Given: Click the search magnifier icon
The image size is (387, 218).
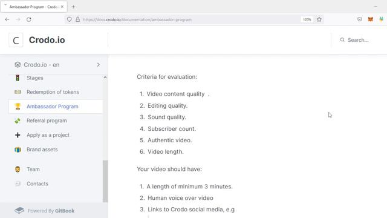Looking at the screenshot, I should click(x=342, y=40).
